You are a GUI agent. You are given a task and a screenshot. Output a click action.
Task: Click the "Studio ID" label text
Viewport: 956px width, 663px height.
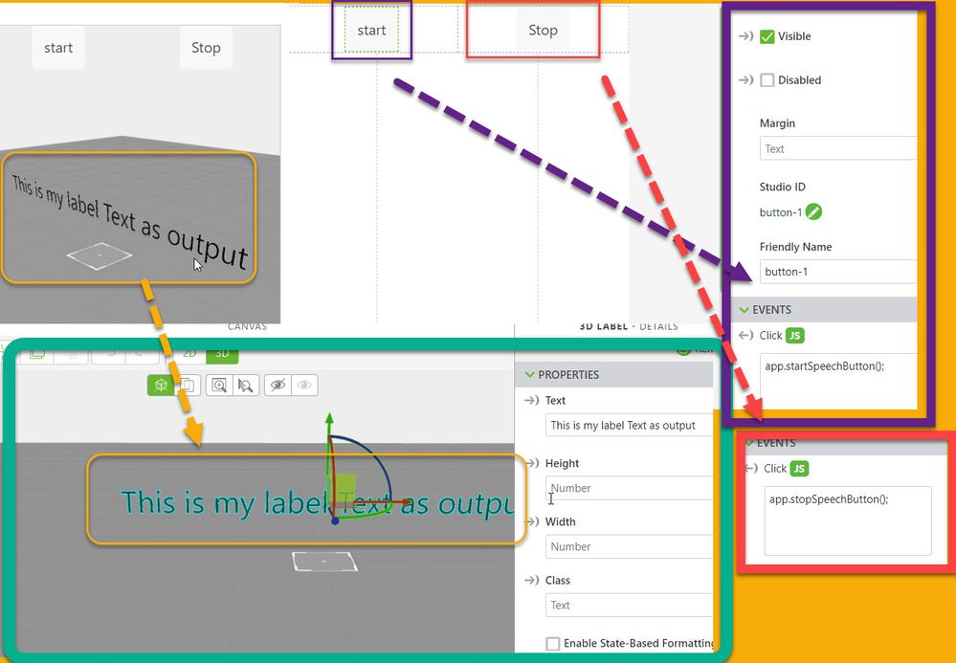coord(782,188)
